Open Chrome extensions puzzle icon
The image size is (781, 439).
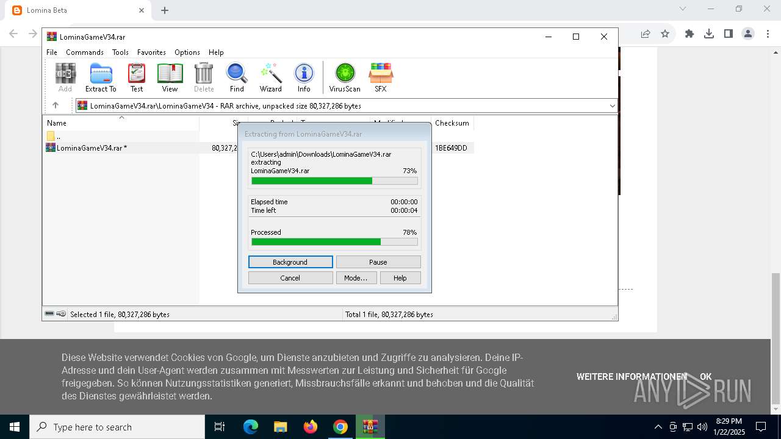tap(689, 34)
